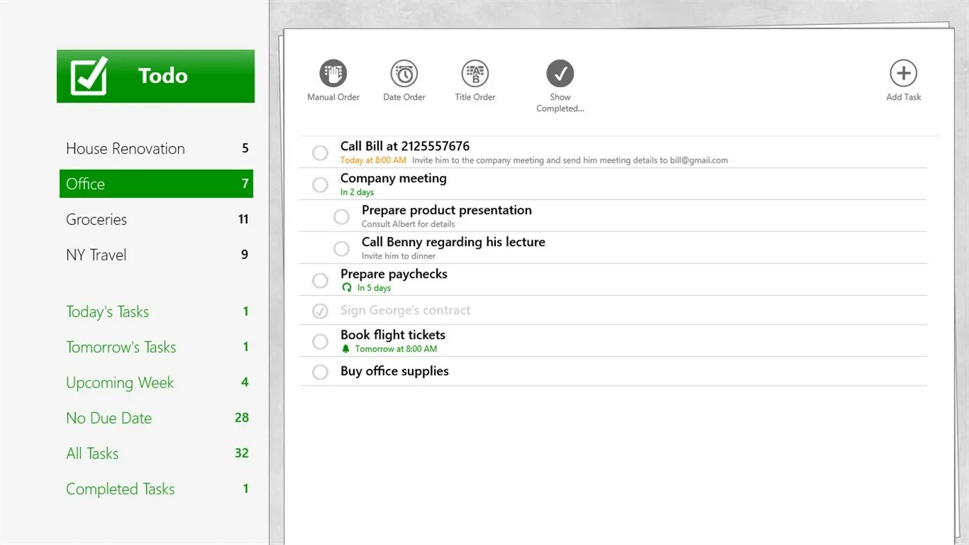The image size is (969, 545).
Task: Switch to Date Order sorting
Action: coord(404,72)
